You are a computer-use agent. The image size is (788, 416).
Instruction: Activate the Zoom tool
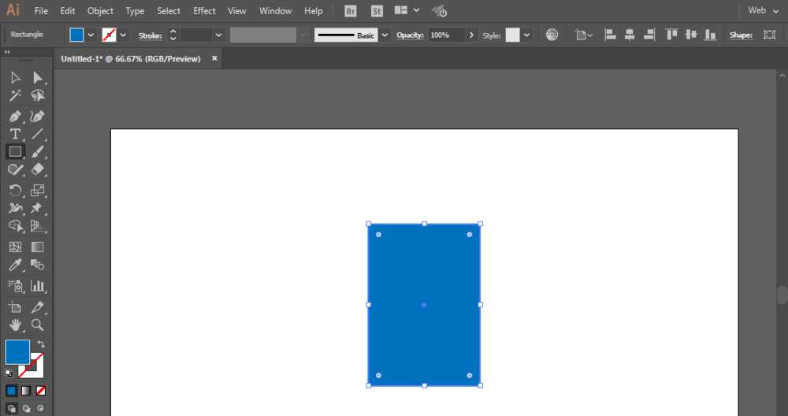[x=37, y=325]
